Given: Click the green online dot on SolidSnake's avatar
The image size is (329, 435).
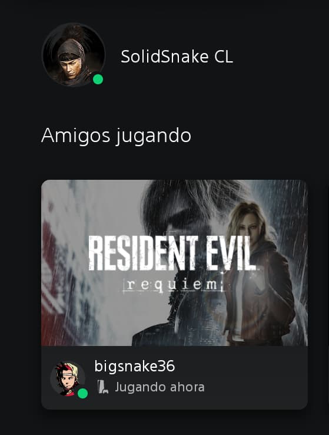Looking at the screenshot, I should click(x=98, y=80).
